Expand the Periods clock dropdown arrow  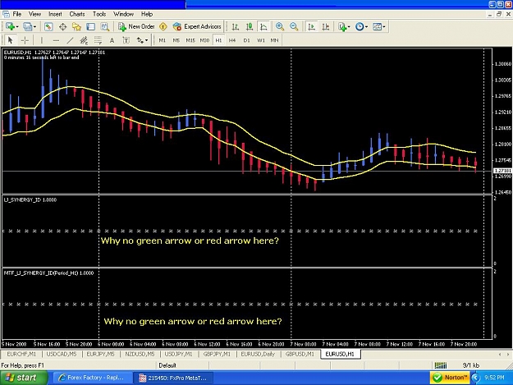[366, 27]
